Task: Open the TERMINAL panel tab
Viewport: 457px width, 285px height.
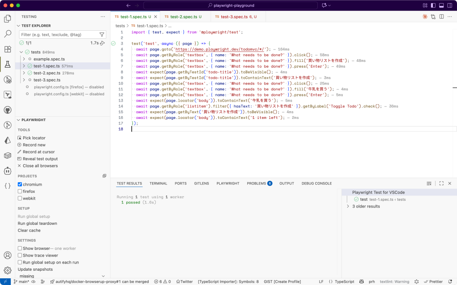Action: [x=158, y=183]
